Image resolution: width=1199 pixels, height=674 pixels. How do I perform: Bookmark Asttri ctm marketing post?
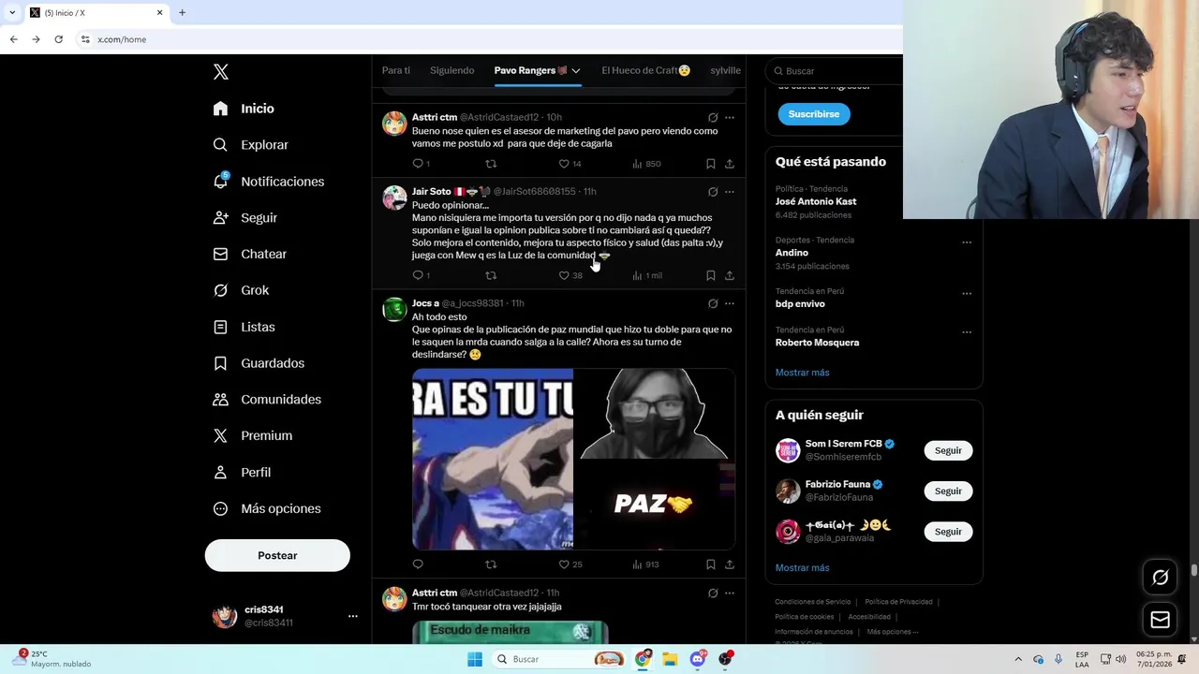pos(711,164)
